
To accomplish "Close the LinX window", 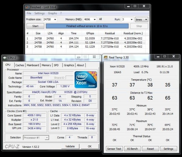I will [144, 6].
